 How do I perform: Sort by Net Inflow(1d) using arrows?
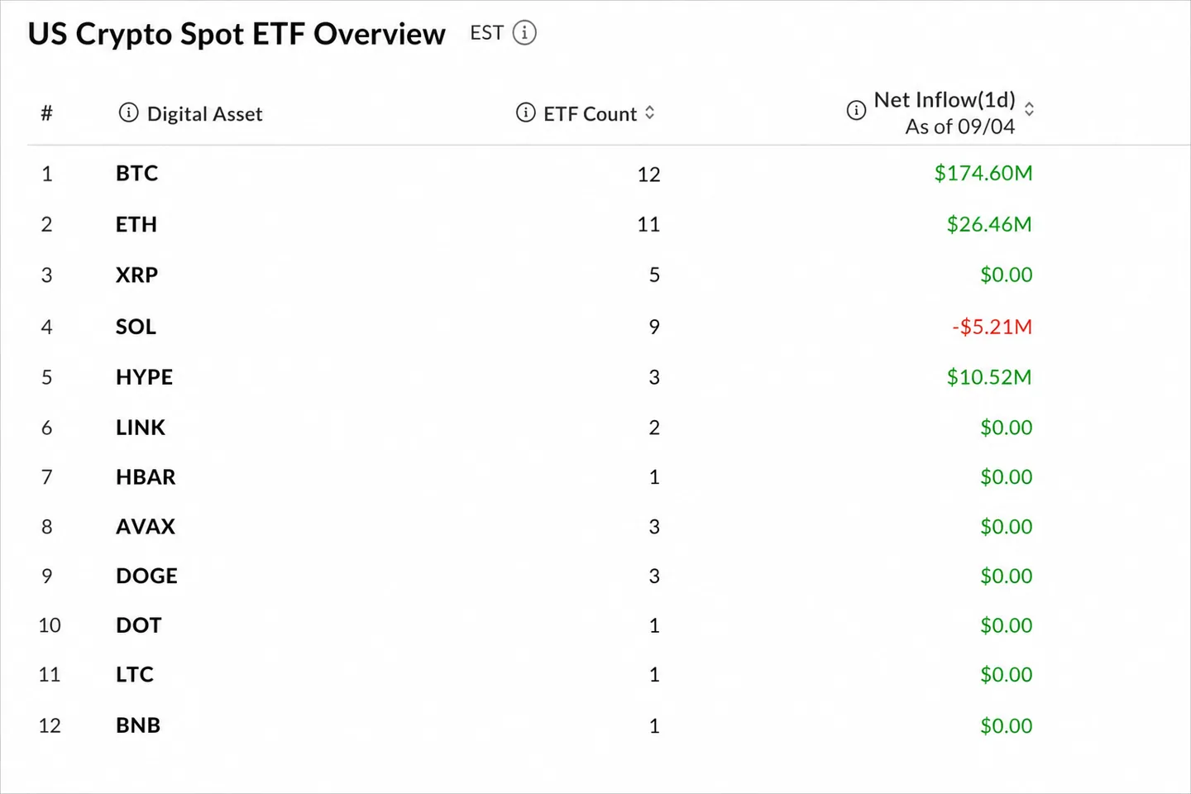point(1029,108)
